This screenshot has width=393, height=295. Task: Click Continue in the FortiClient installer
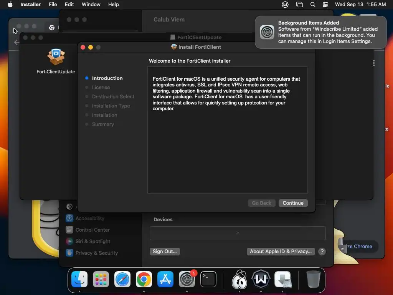(x=293, y=203)
